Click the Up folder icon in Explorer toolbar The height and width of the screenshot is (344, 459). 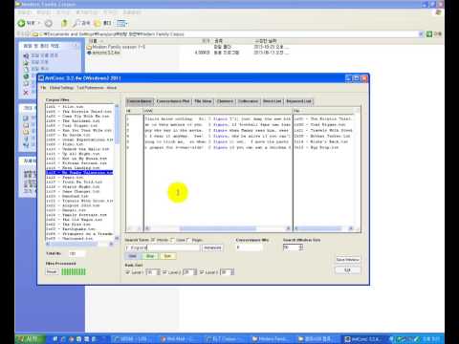coord(64,23)
